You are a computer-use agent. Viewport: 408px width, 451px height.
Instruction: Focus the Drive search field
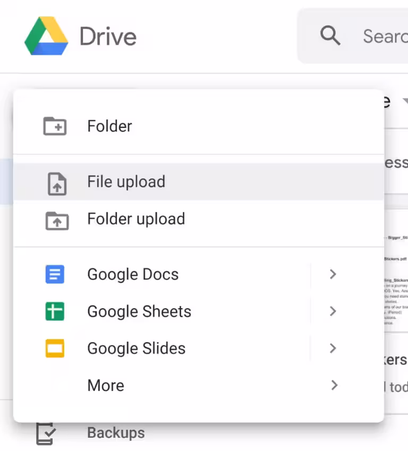(x=384, y=36)
